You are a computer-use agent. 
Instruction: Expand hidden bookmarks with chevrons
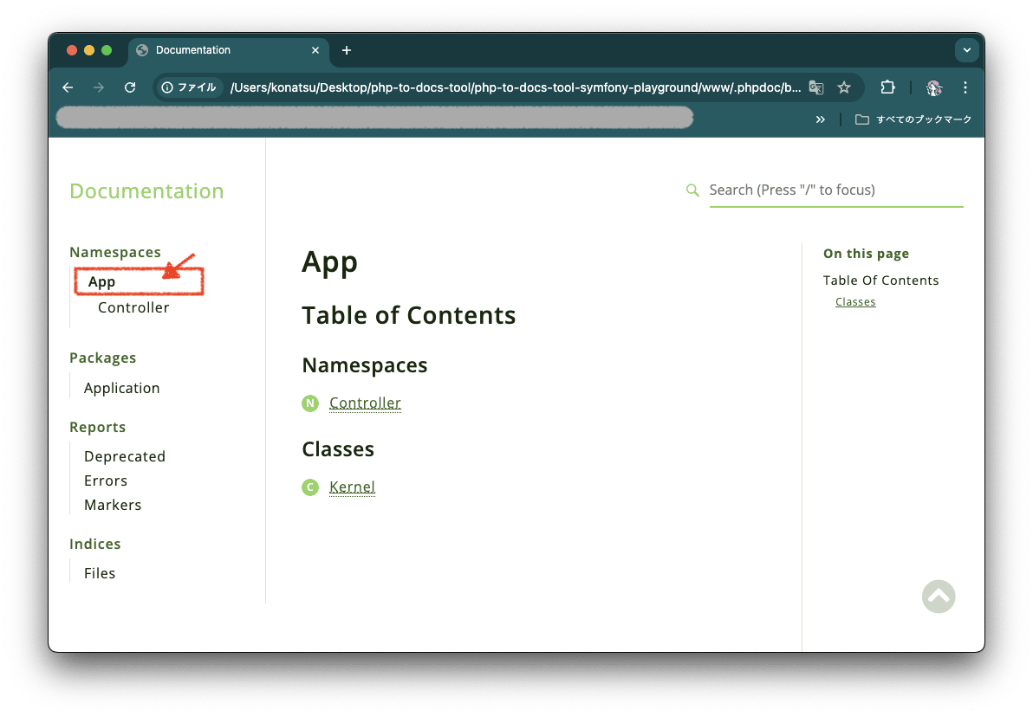(x=820, y=119)
